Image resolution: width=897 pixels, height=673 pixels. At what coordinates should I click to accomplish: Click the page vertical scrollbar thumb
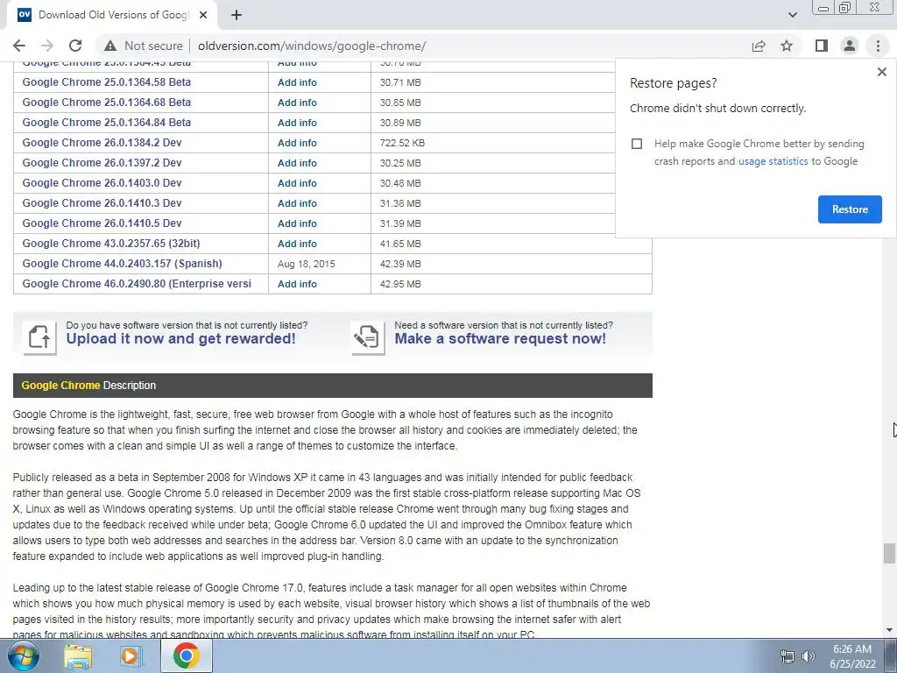(888, 554)
